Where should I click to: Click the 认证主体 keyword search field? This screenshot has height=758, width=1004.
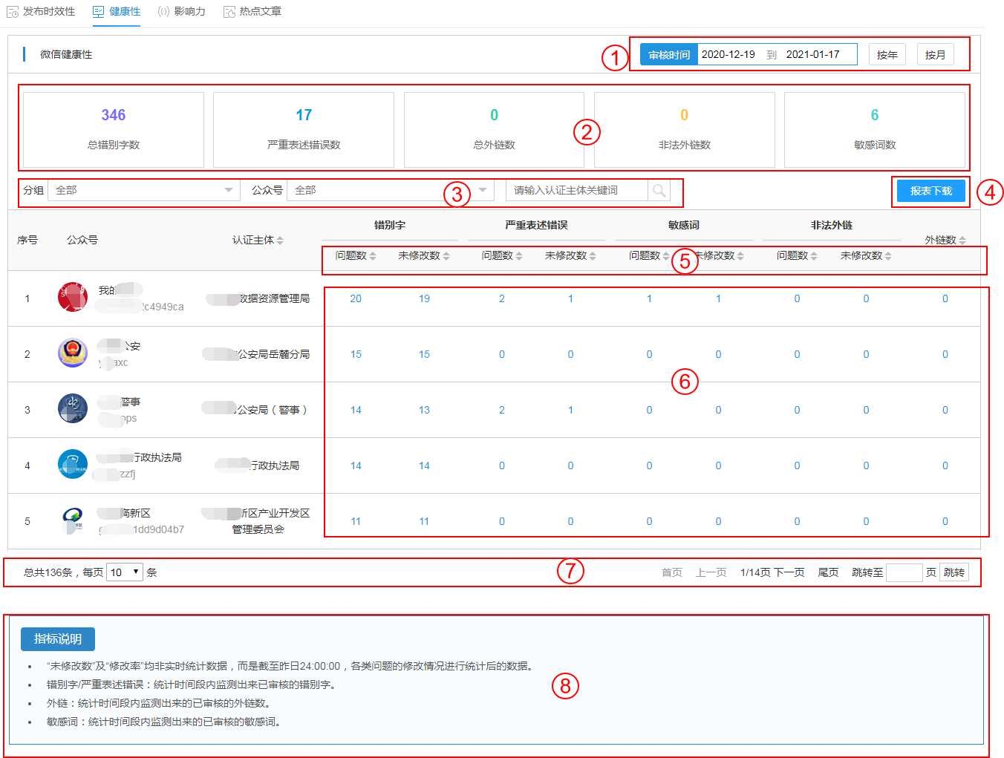[x=576, y=191]
